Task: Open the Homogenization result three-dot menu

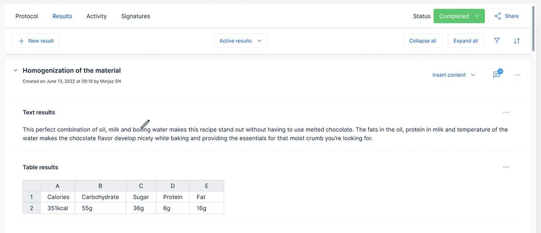Action: click(517, 75)
